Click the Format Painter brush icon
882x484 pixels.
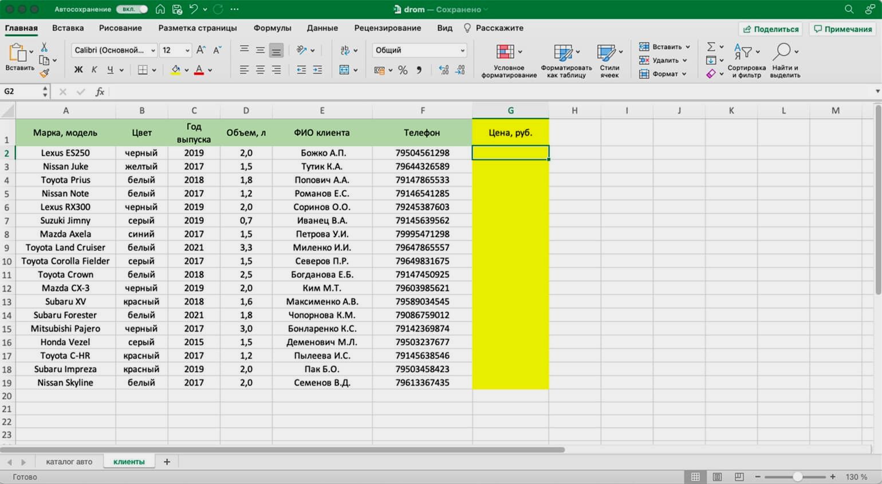click(44, 73)
